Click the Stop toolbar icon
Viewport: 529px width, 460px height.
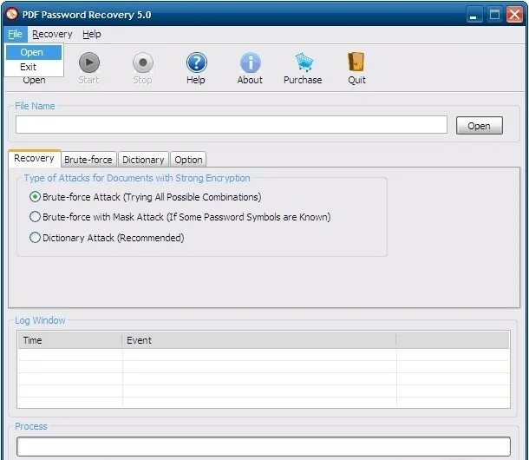click(x=143, y=62)
